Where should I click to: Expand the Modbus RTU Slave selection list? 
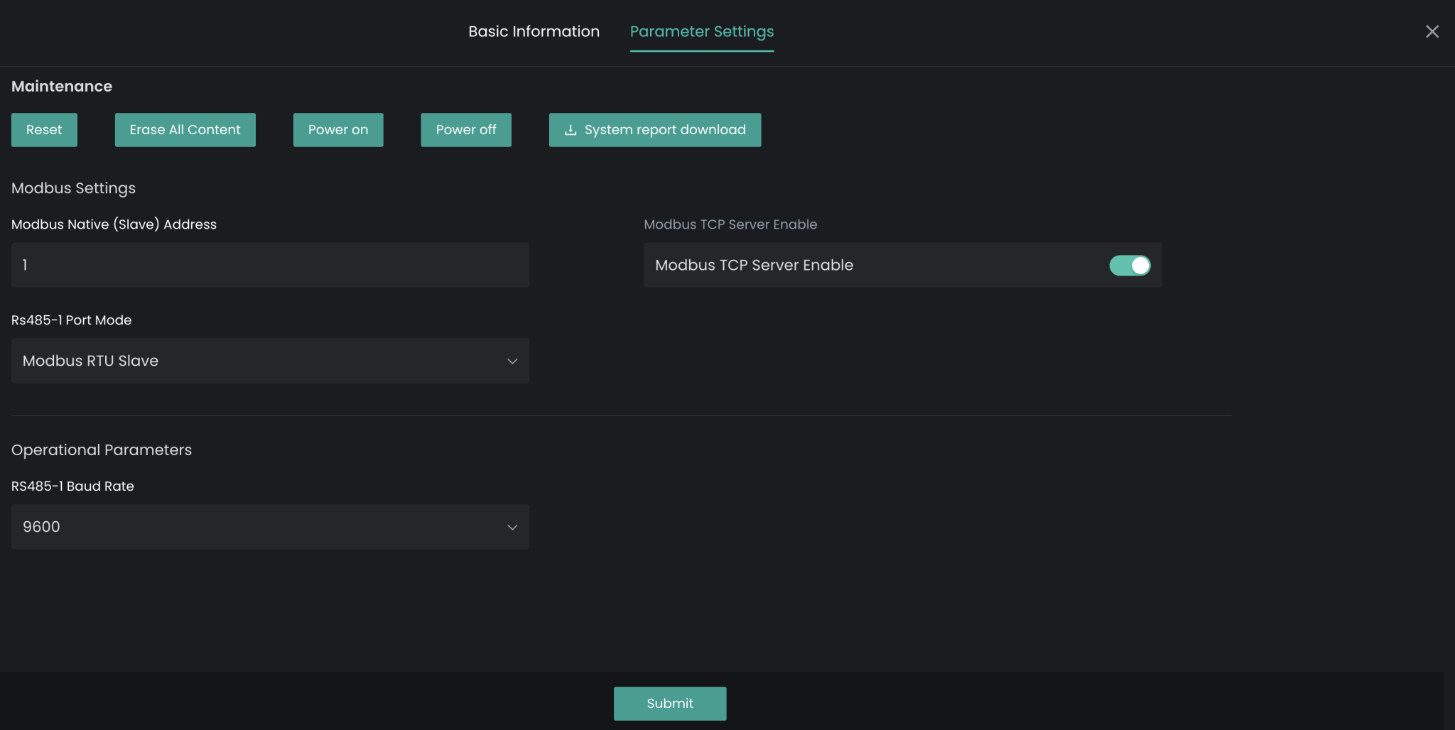tap(270, 361)
